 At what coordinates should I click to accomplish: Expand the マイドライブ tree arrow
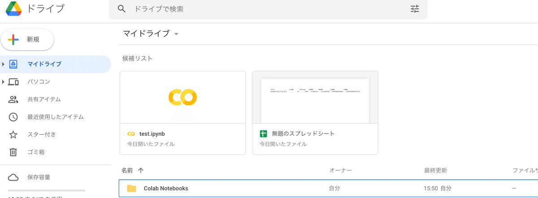4,64
